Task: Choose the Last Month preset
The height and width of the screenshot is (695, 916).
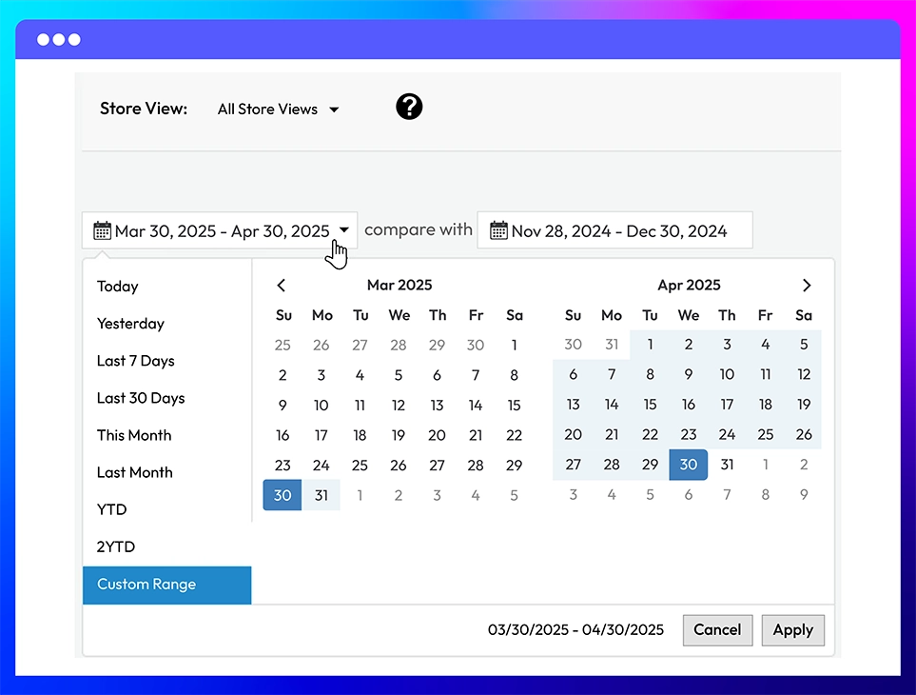Action: (x=135, y=472)
